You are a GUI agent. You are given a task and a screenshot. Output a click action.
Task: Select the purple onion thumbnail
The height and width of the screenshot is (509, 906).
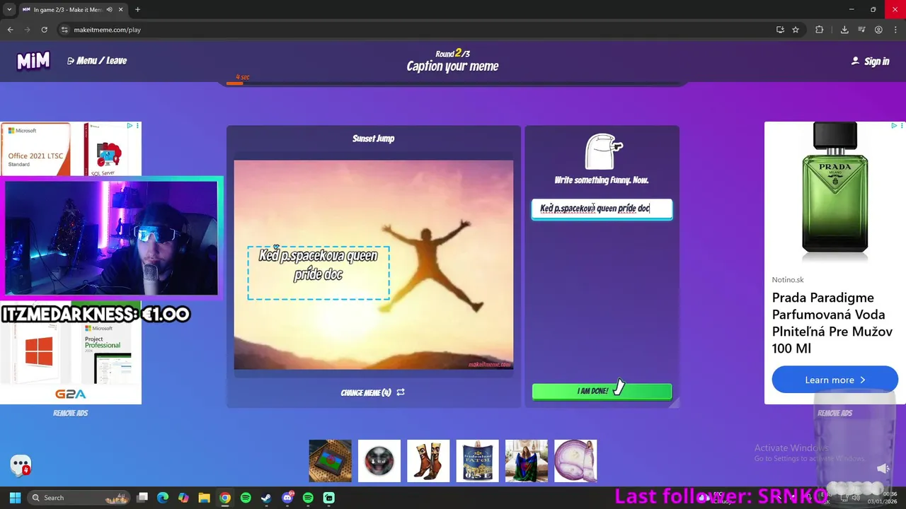pyautogui.click(x=575, y=461)
